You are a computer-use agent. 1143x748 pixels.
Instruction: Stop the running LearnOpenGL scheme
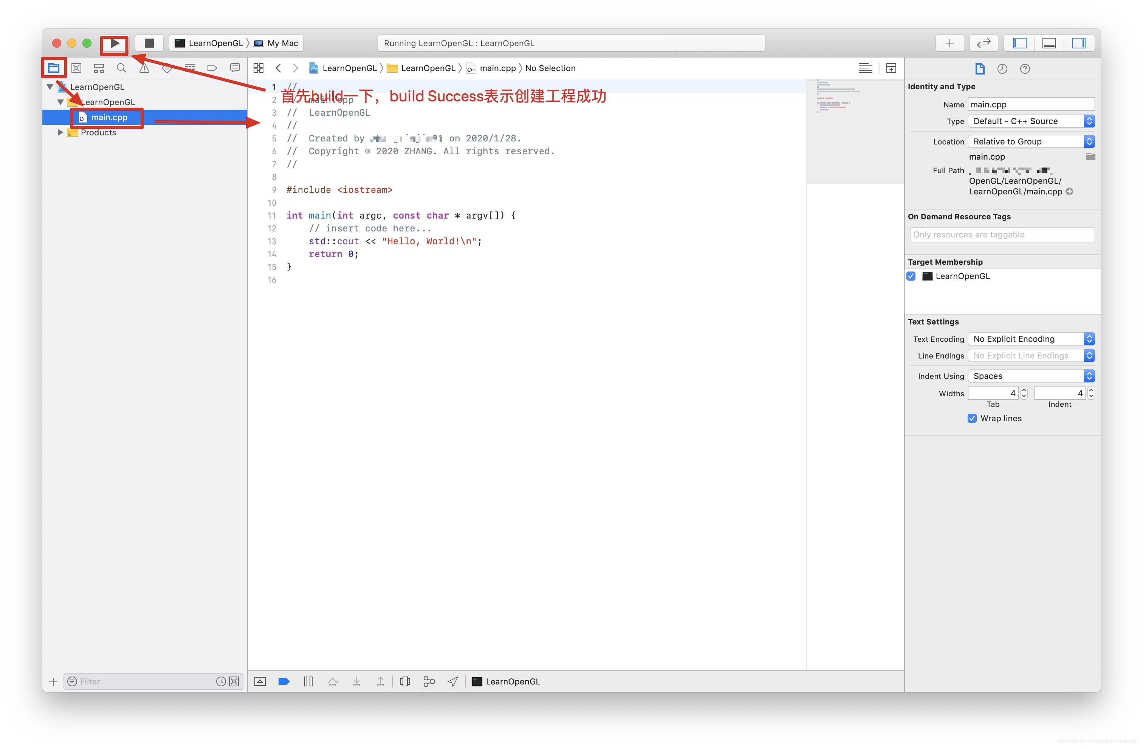pyautogui.click(x=149, y=43)
